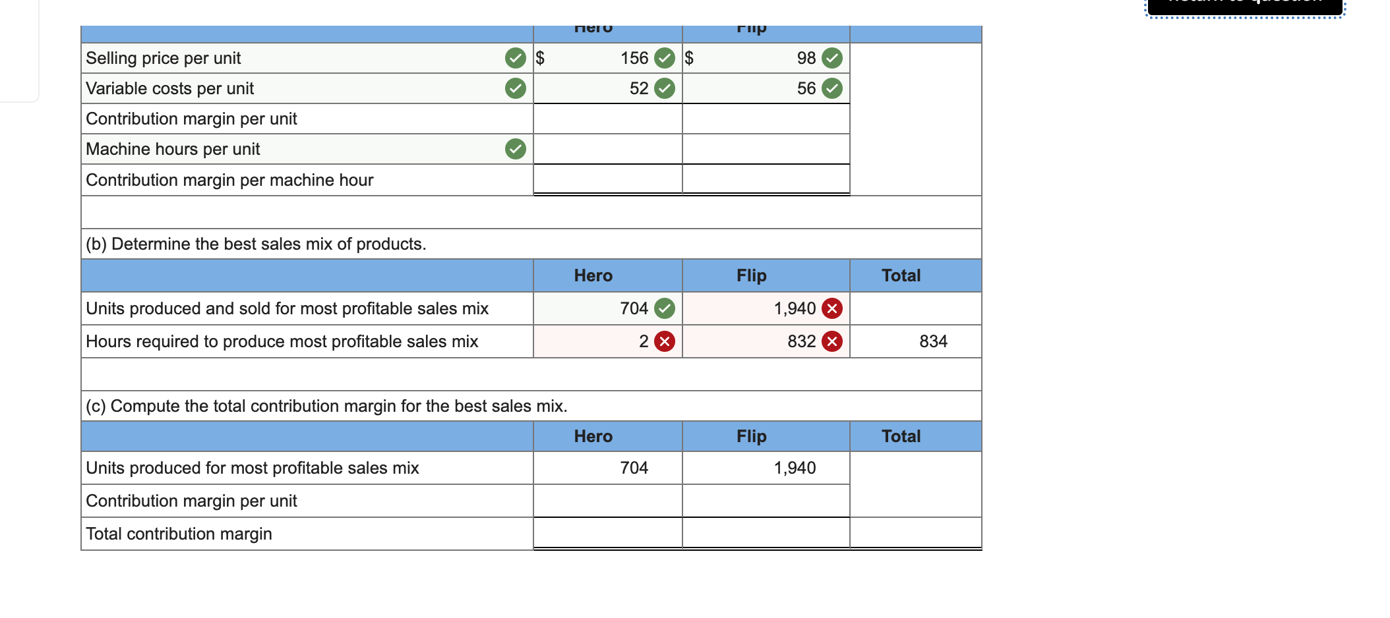Click the Return to question button
Screen dimensions: 1390x618
(x=1246, y=5)
